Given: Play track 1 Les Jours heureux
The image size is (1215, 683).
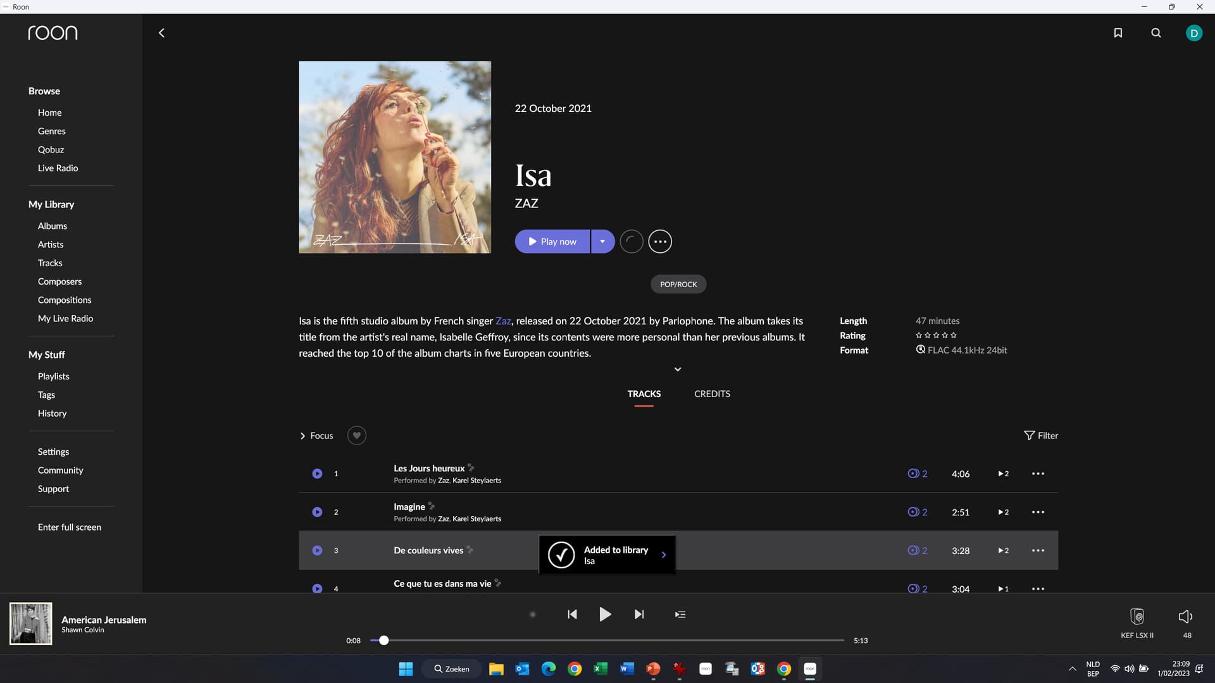Looking at the screenshot, I should [317, 474].
